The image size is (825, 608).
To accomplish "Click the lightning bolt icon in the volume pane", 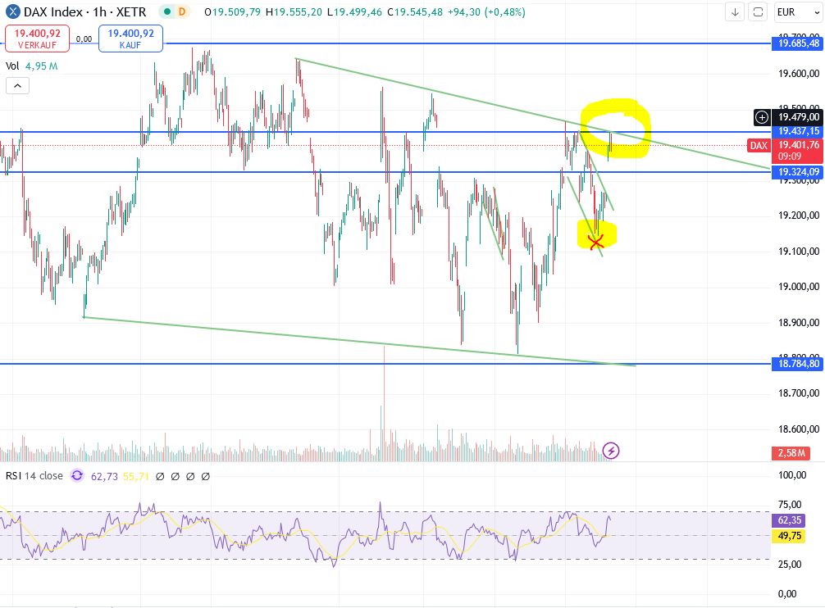I will (610, 451).
